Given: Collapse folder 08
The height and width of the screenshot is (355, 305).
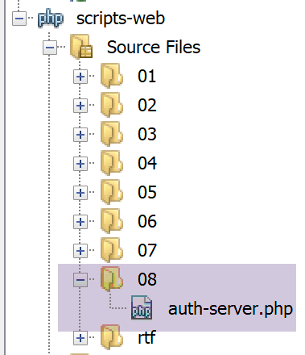Looking at the screenshot, I should [x=80, y=280].
